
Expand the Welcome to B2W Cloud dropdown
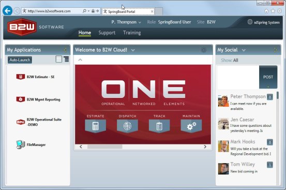[133, 50]
